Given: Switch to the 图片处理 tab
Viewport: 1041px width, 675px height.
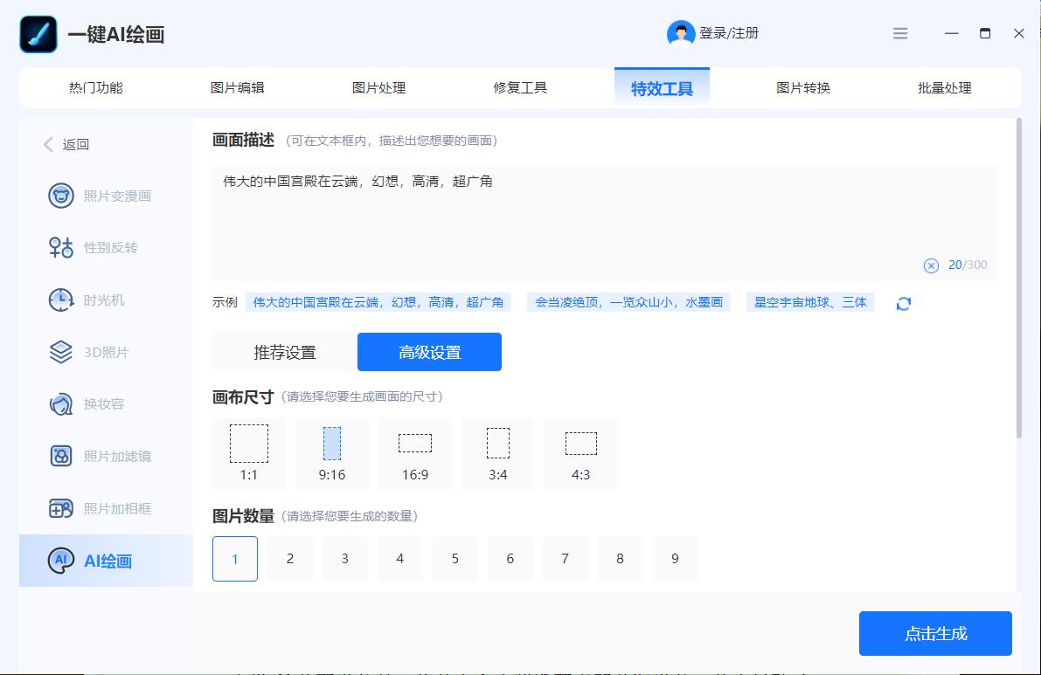Looking at the screenshot, I should 378,87.
